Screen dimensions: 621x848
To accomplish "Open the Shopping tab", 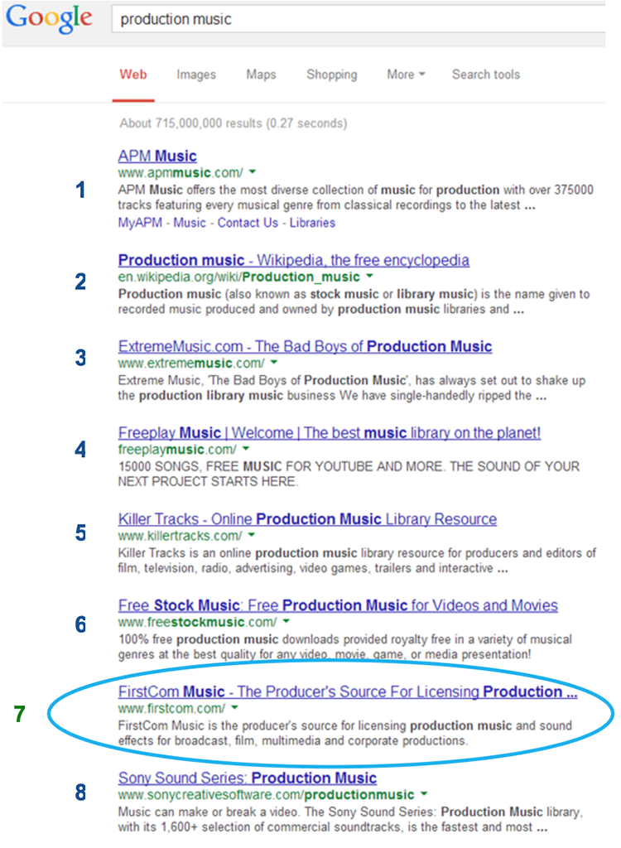I will point(331,75).
